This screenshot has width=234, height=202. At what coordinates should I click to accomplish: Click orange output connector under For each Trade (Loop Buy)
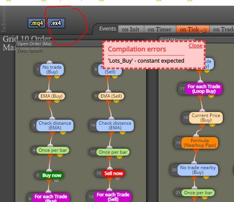tap(200, 95)
